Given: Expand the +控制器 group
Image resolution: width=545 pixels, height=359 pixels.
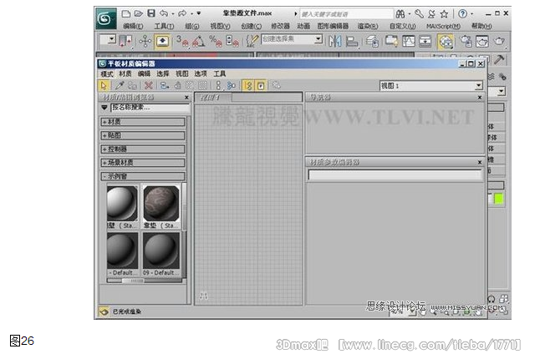Looking at the screenshot, I should pyautogui.click(x=143, y=149).
